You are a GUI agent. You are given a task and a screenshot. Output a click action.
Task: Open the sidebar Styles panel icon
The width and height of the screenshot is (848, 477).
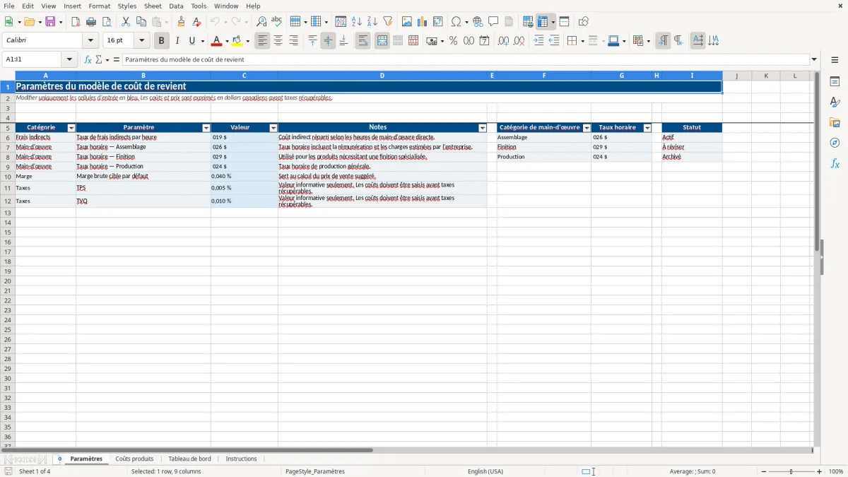835,102
